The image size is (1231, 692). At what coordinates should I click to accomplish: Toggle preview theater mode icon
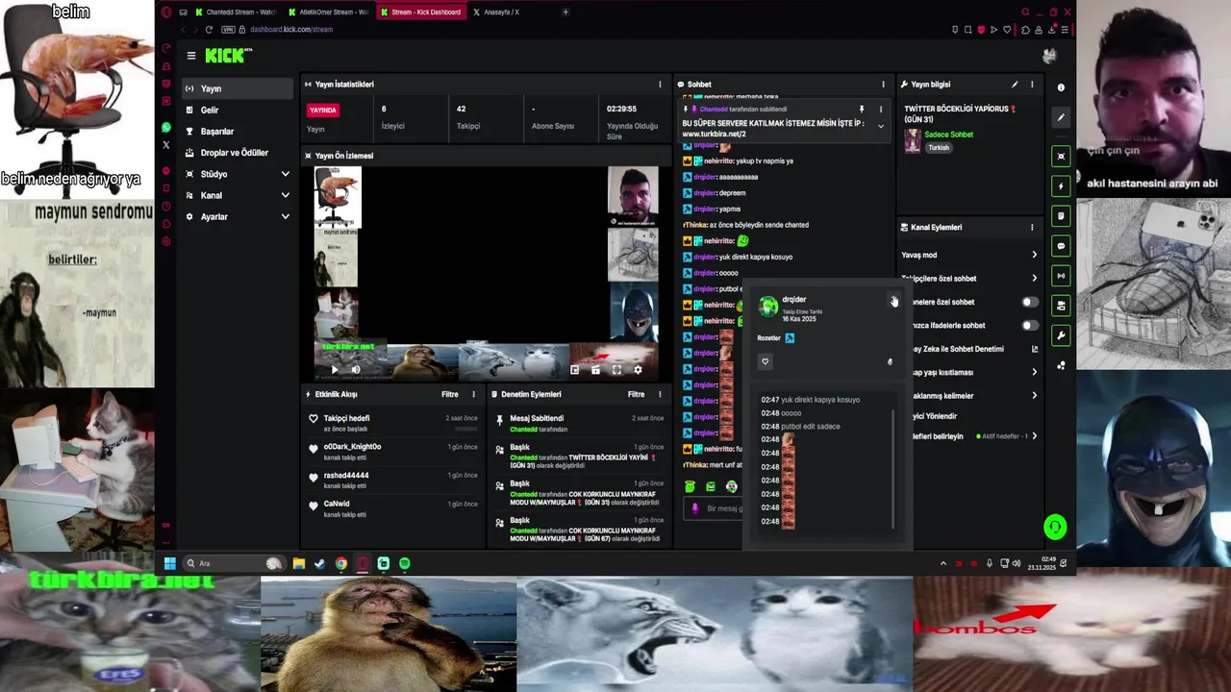pyautogui.click(x=595, y=369)
